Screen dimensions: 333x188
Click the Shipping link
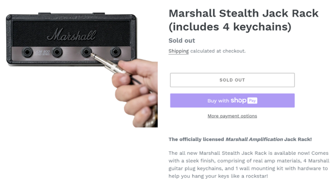178,51
